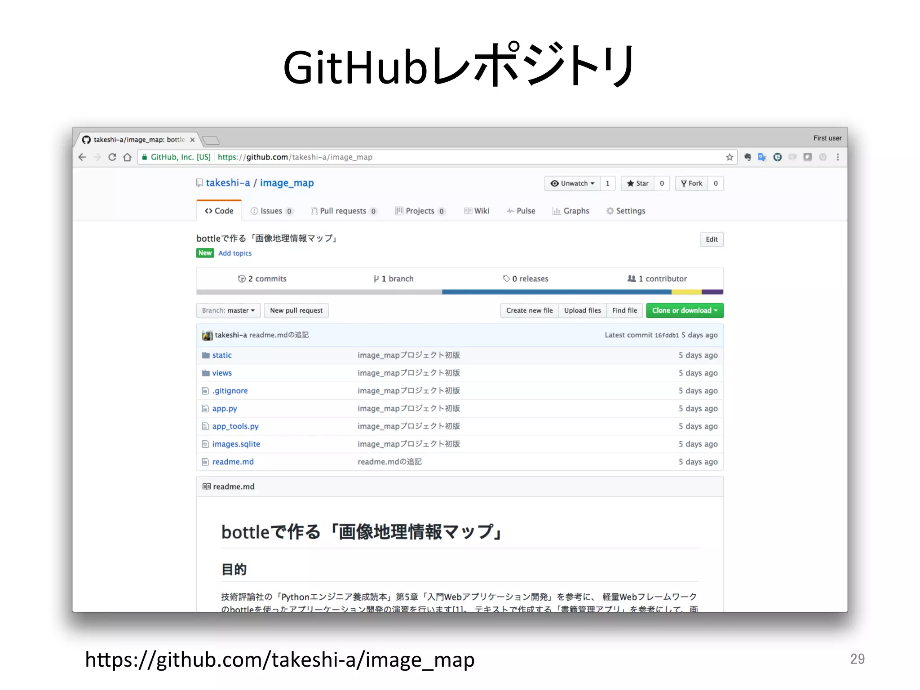Open the static folder
The height and width of the screenshot is (690, 920).
[x=222, y=355]
